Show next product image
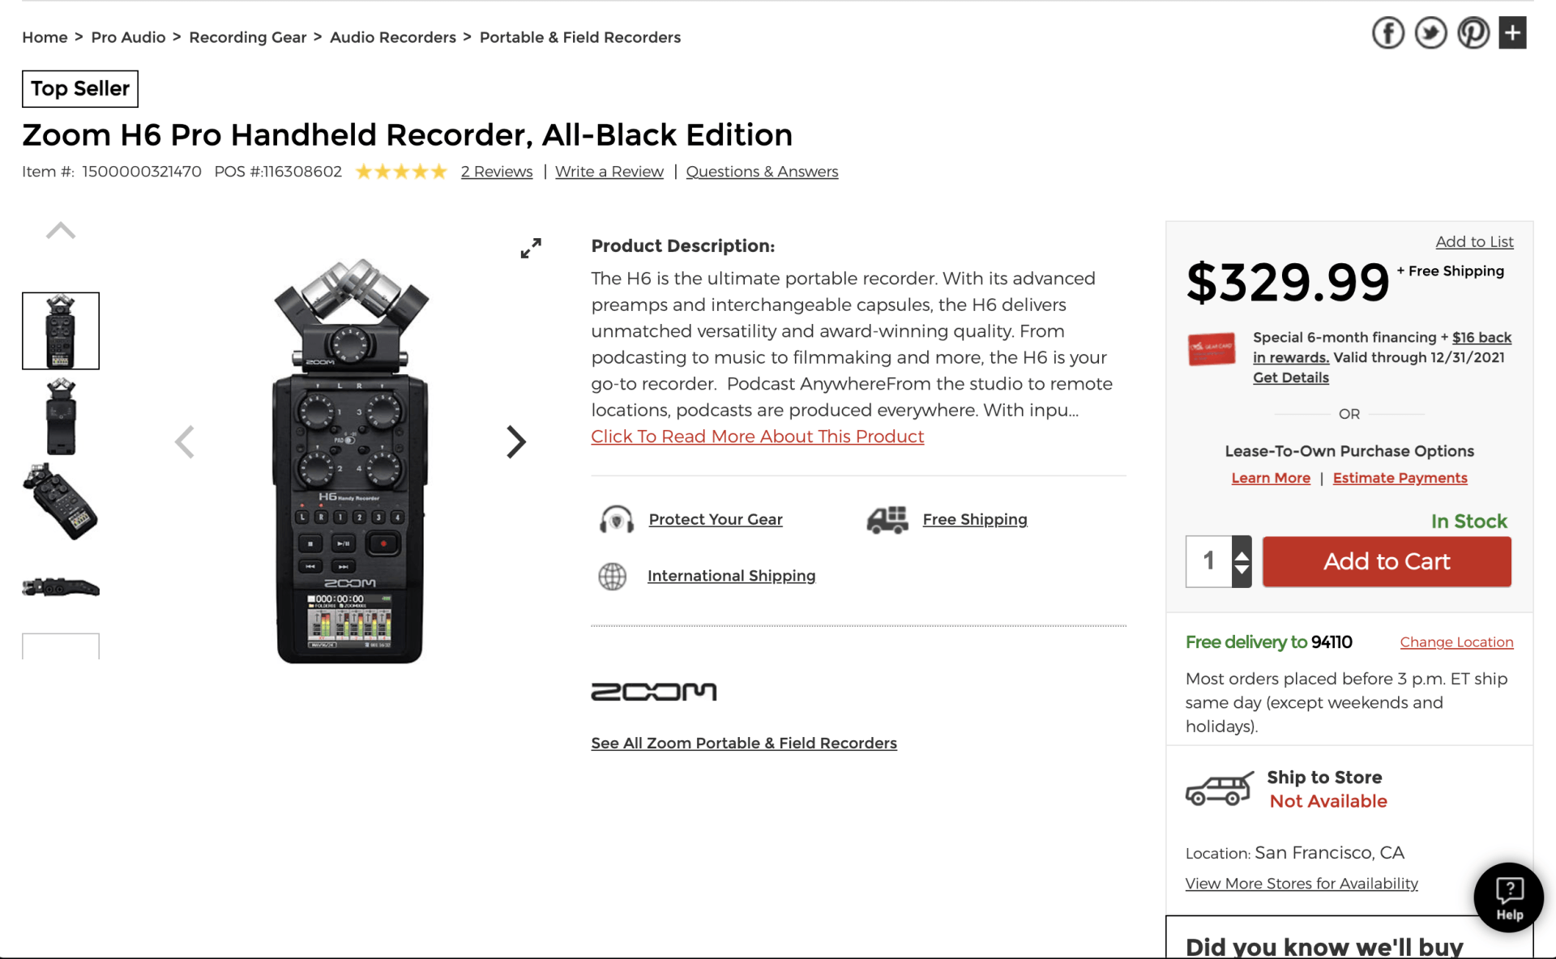1556x959 pixels. (515, 442)
